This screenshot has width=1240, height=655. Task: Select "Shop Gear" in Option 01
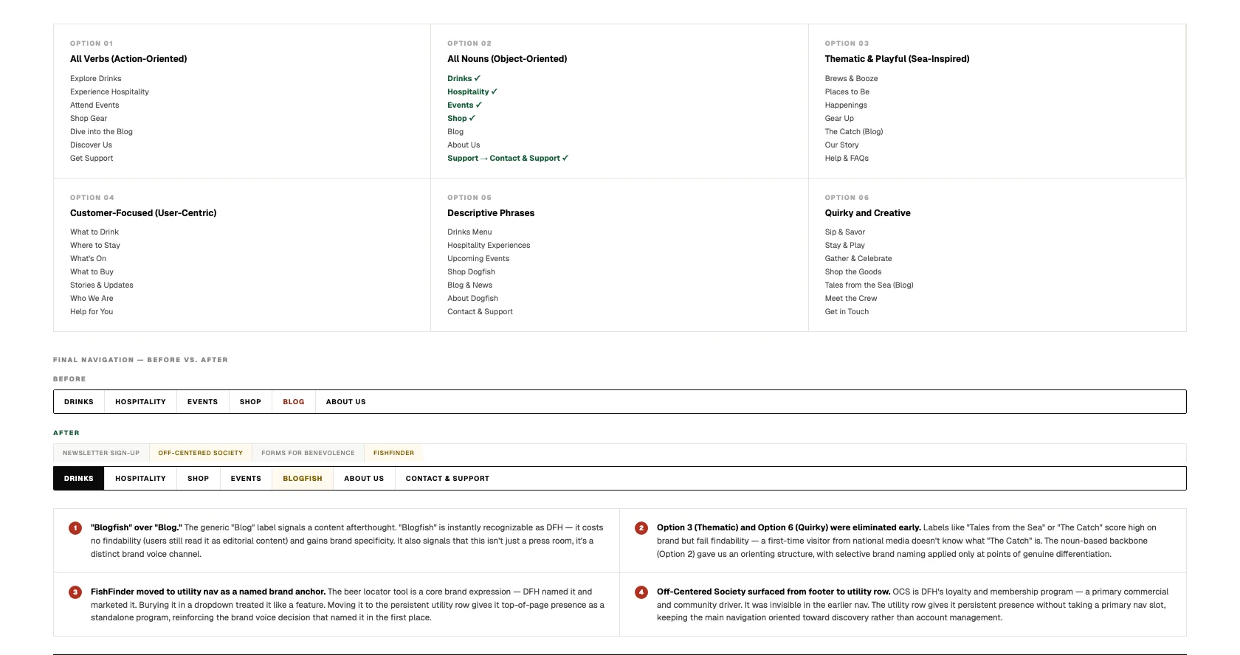(89, 119)
